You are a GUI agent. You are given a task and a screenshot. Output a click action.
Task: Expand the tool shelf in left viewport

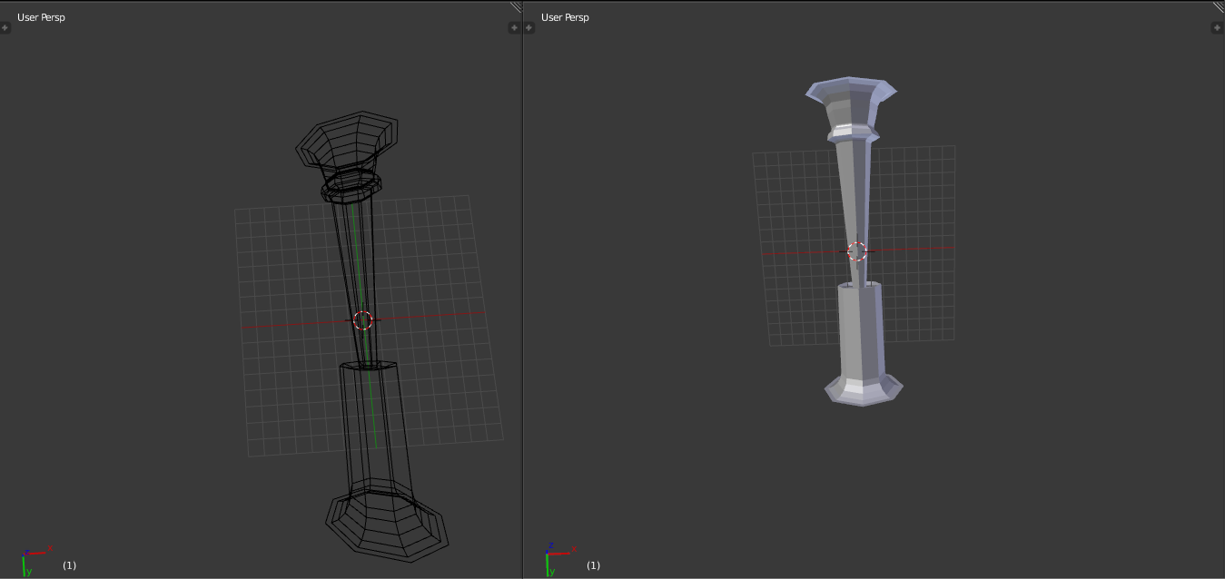(x=5, y=28)
